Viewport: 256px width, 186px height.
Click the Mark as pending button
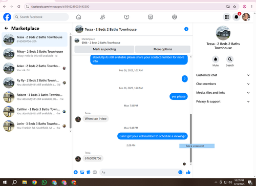point(104,49)
